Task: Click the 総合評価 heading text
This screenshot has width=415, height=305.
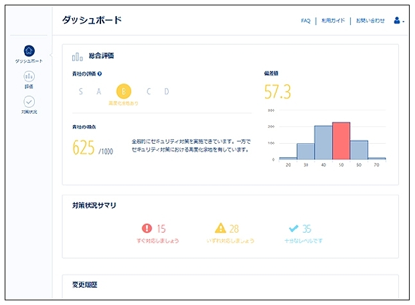Action: (x=101, y=56)
